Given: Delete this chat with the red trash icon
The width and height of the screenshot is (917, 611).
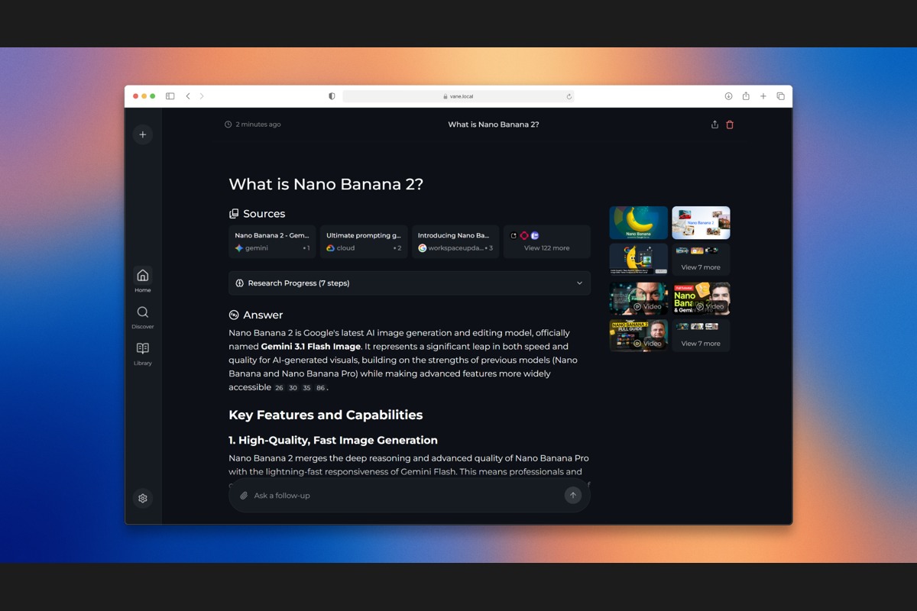Looking at the screenshot, I should [730, 124].
